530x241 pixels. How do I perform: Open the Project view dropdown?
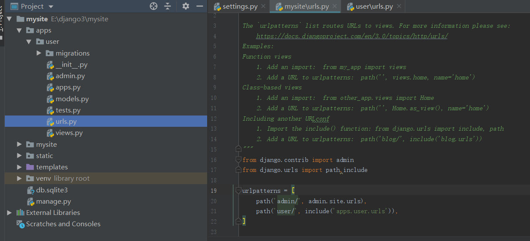pos(51,7)
